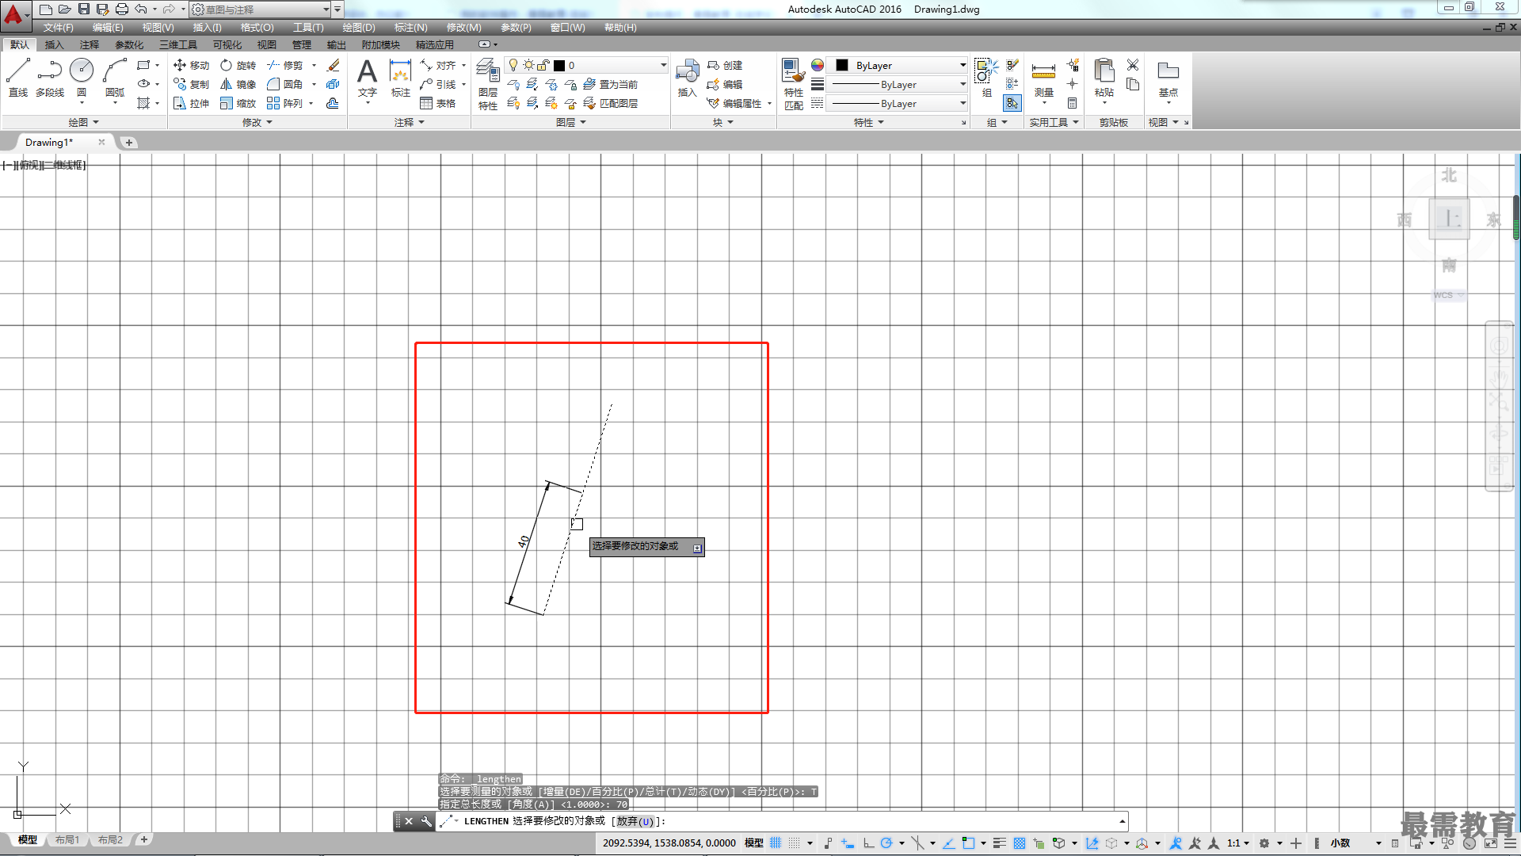Click 创建 block button
This screenshot has height=856, width=1521.
click(725, 65)
